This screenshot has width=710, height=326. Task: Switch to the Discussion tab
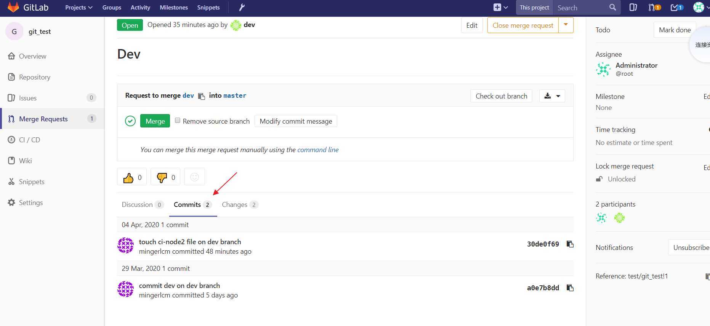pos(143,205)
